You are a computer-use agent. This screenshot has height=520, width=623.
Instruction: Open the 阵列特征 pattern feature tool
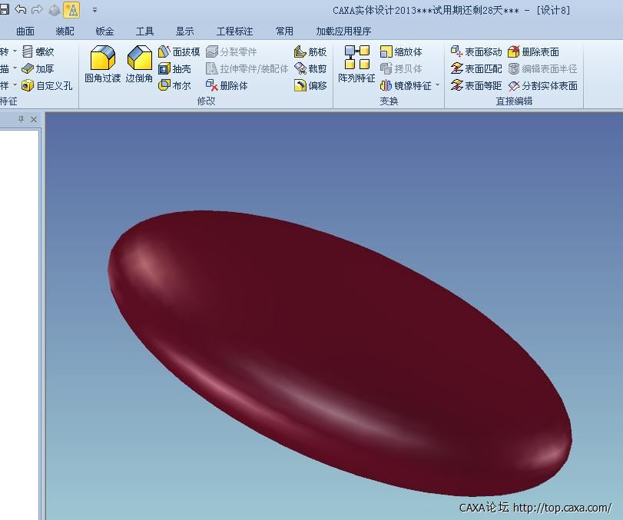(x=356, y=64)
